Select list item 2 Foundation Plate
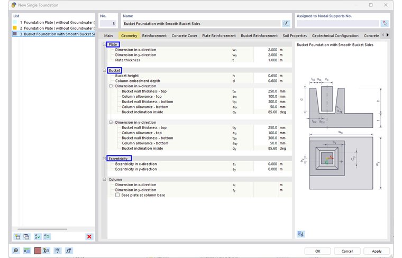402x258 pixels. [x=53, y=28]
